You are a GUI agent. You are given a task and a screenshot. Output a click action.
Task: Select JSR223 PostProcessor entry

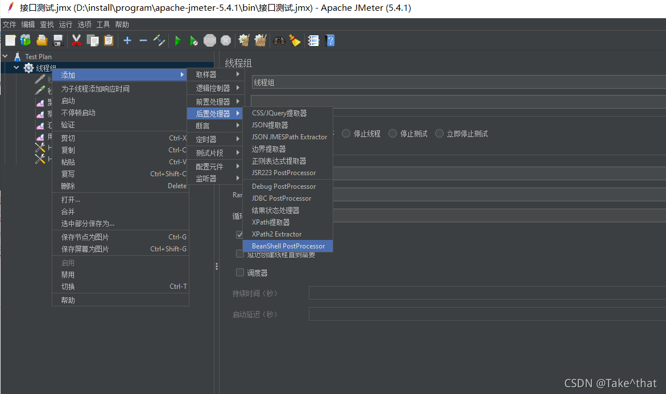[288, 173]
